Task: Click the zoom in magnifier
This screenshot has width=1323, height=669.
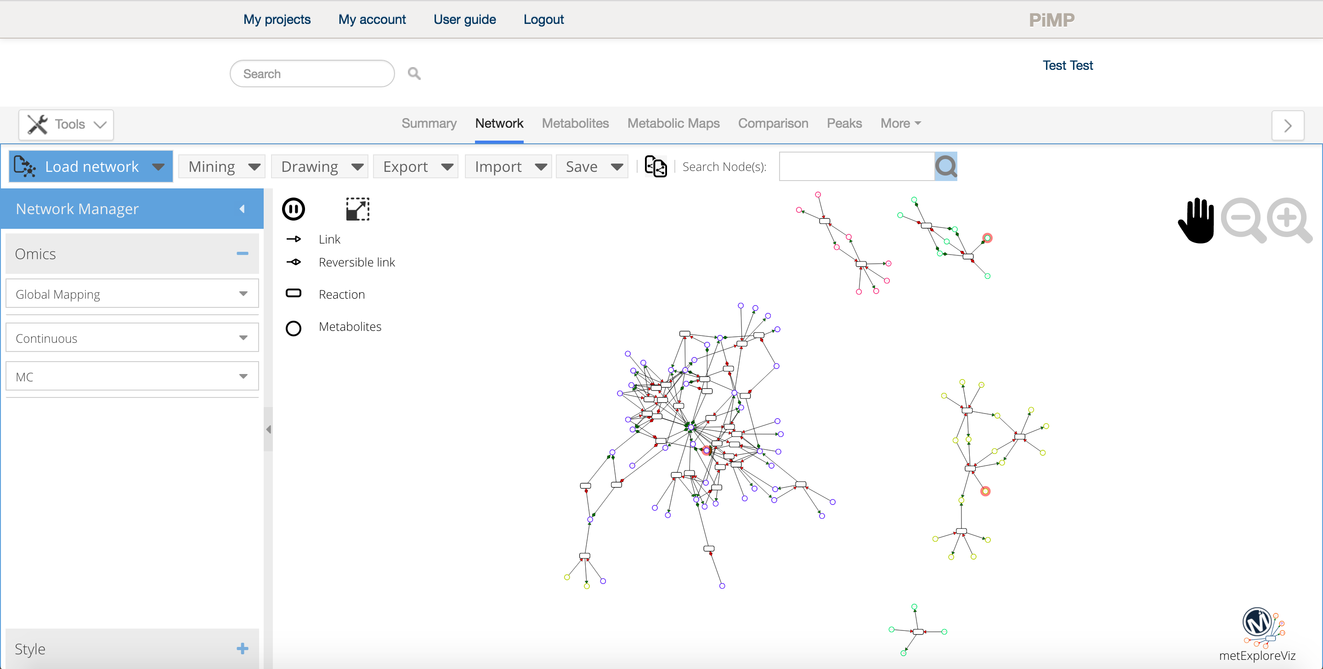Action: pos(1289,220)
